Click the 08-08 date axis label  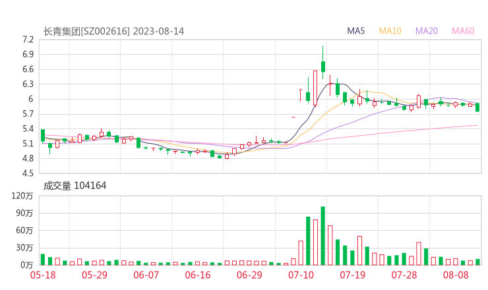click(456, 275)
